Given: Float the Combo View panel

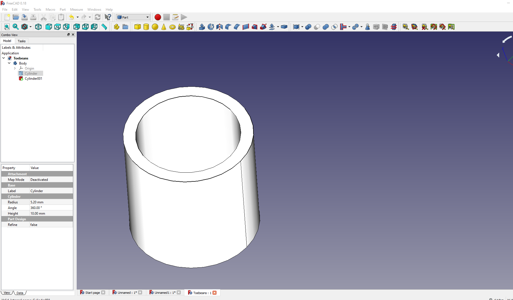Looking at the screenshot, I should 68,35.
